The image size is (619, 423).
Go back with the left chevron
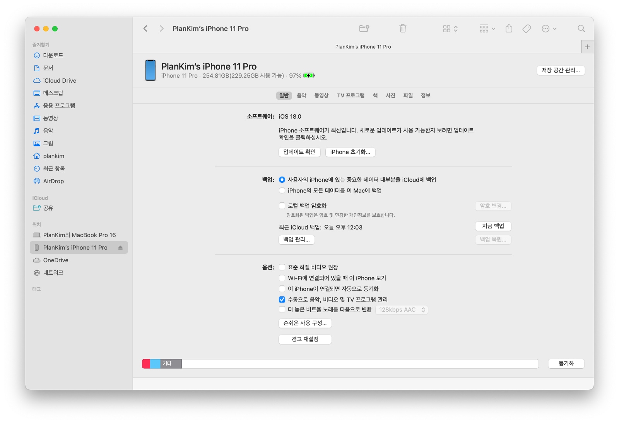click(145, 29)
